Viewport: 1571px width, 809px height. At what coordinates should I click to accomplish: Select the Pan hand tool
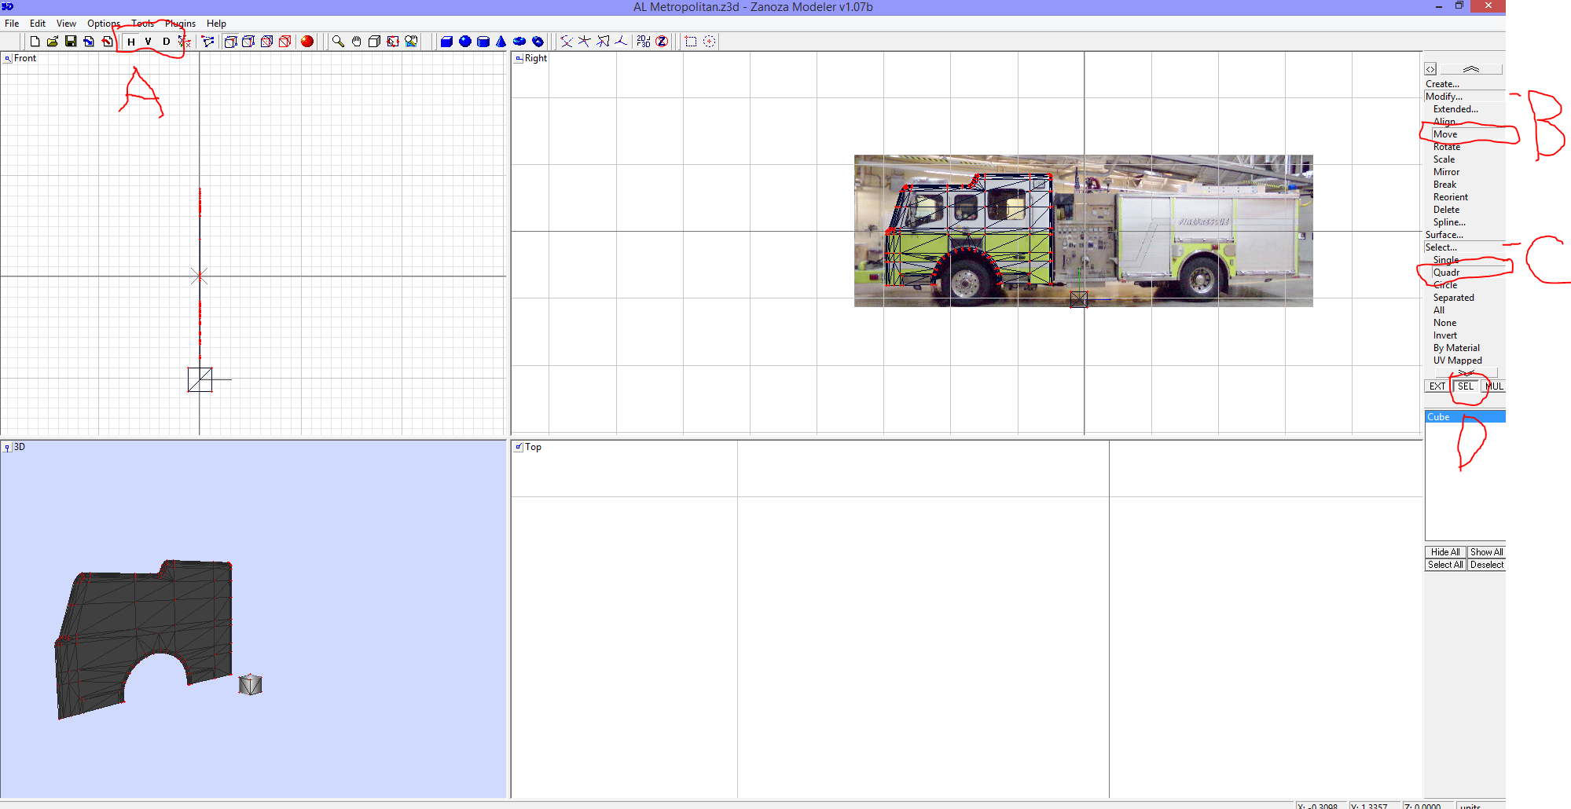(356, 42)
